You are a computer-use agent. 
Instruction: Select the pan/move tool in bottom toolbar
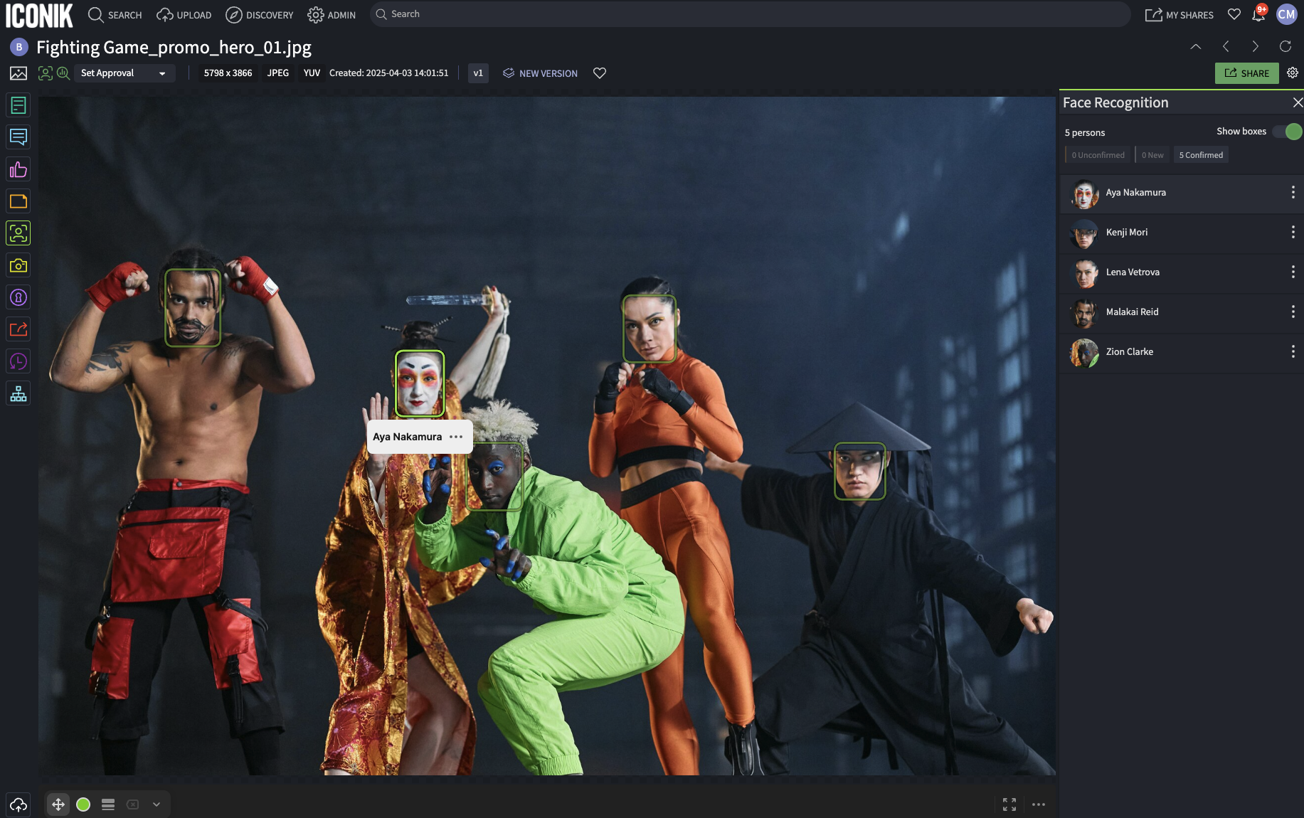click(x=58, y=804)
